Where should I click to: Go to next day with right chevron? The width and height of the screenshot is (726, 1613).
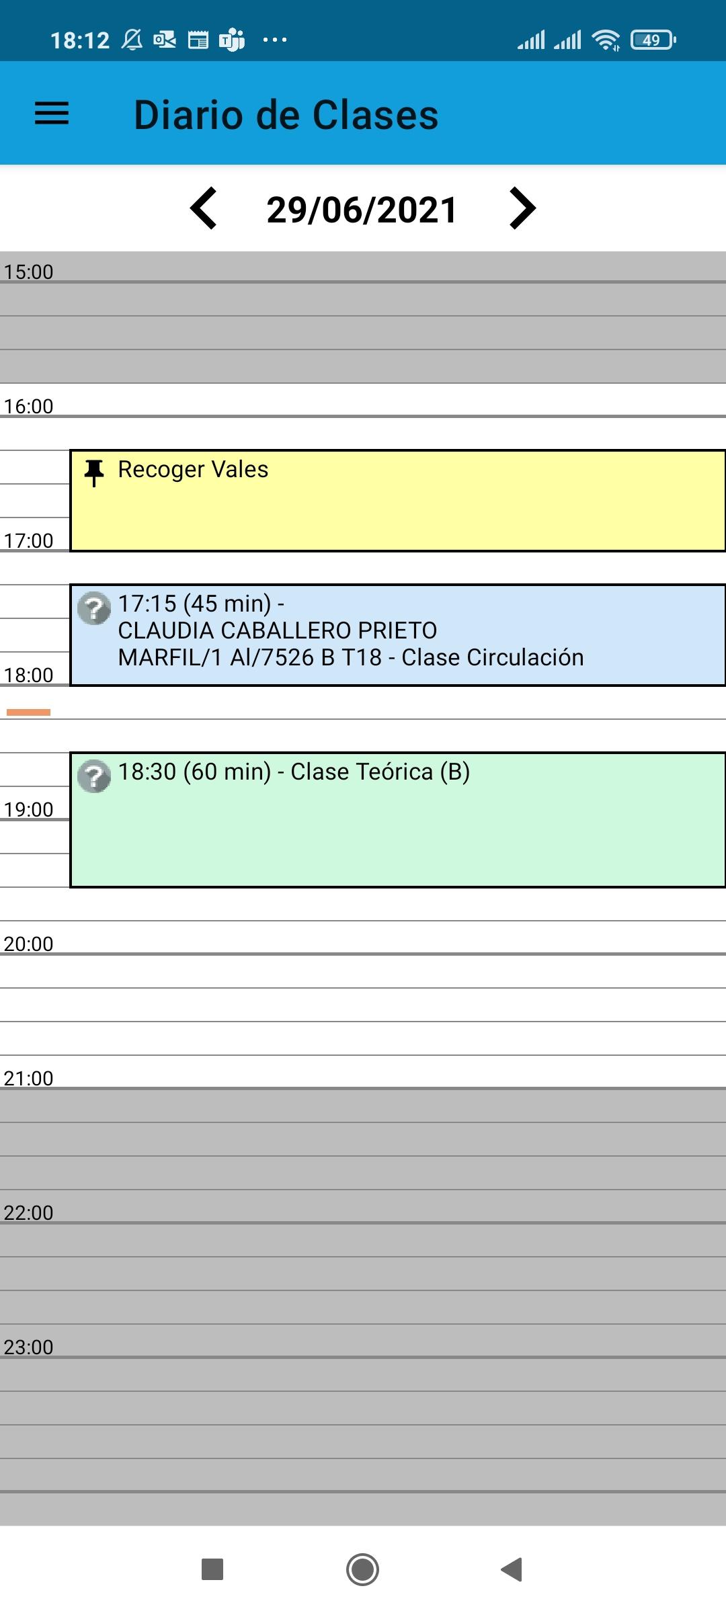522,208
